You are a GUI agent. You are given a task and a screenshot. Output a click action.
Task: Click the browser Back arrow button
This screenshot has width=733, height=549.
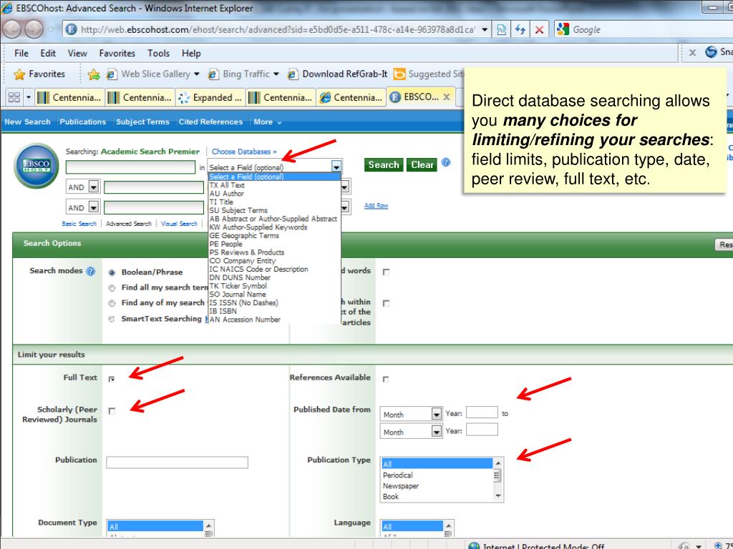(12, 29)
